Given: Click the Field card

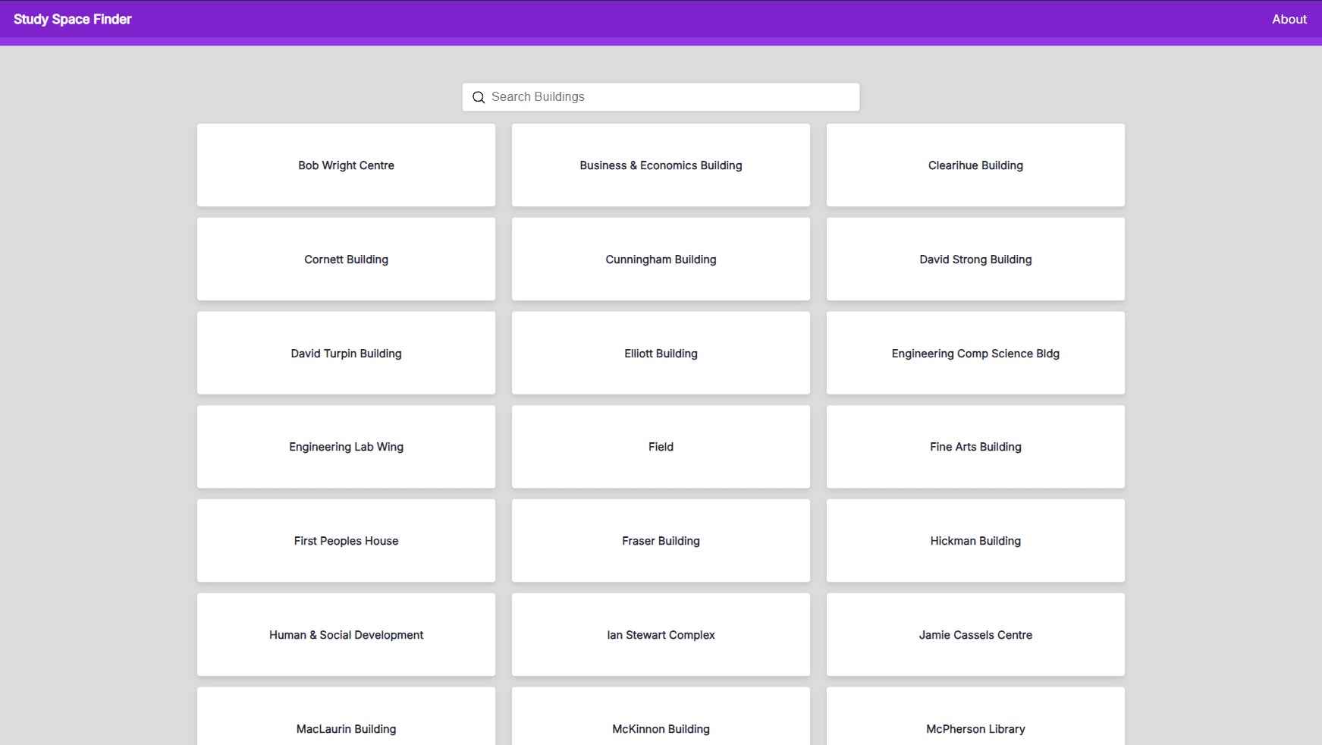Looking at the screenshot, I should pyautogui.click(x=661, y=447).
